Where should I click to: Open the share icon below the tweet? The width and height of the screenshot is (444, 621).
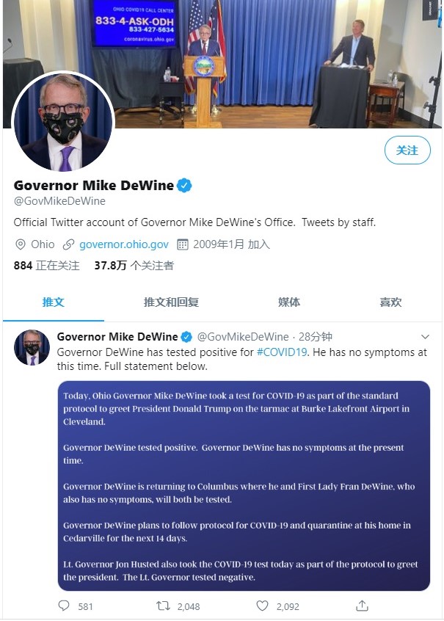[362, 605]
